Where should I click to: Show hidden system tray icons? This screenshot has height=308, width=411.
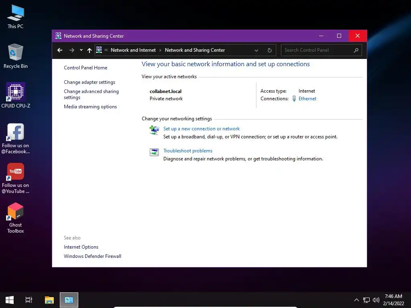click(x=356, y=300)
